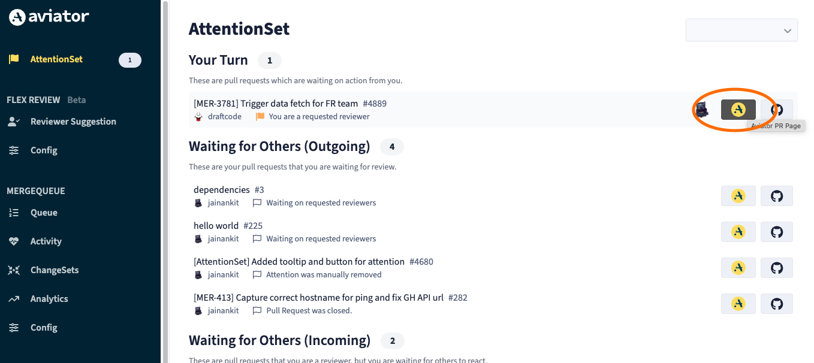Image resolution: width=814 pixels, height=363 pixels.
Task: Click the sidebar vertical scrollbar
Action: pos(165,180)
